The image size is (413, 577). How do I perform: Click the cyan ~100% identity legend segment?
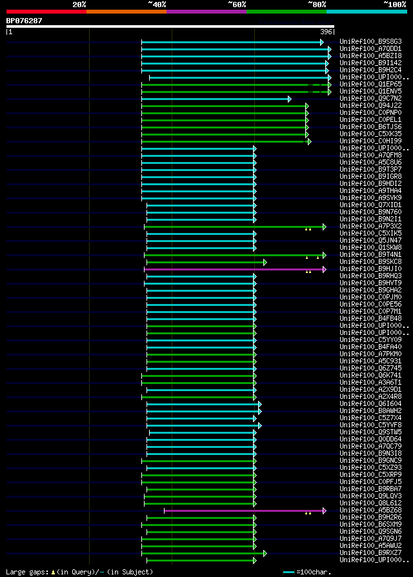tap(367, 12)
